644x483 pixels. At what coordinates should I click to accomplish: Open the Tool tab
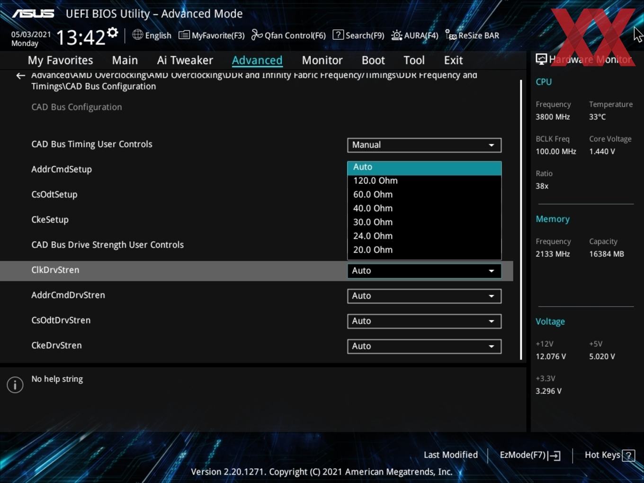(x=414, y=61)
